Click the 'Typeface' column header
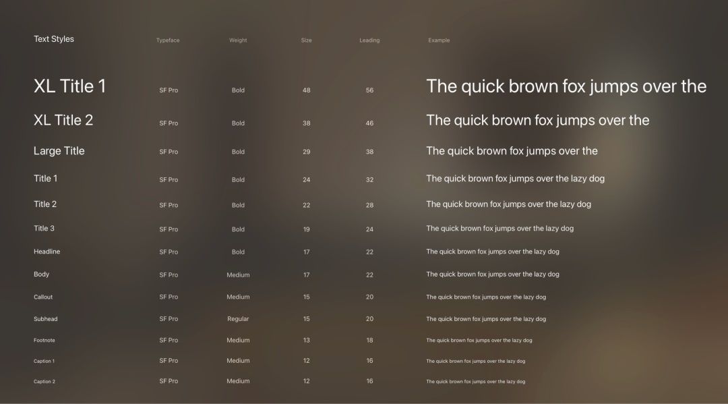The width and height of the screenshot is (728, 404). [168, 40]
